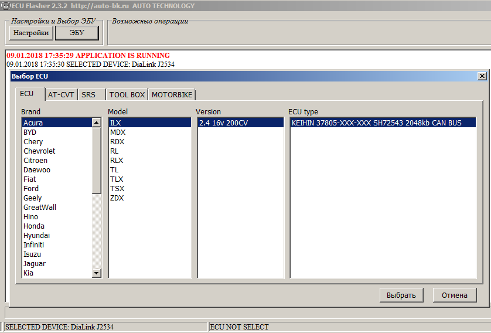This screenshot has width=491, height=333.
Task: Click the ECU Flasher app icon in title bar
Action: (6, 6)
